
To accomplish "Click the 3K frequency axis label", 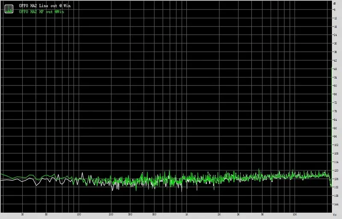I will (x=238, y=214).
